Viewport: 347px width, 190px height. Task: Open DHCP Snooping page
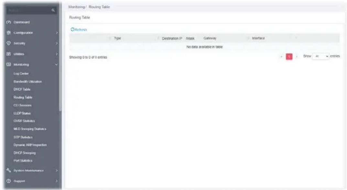[x=25, y=153]
